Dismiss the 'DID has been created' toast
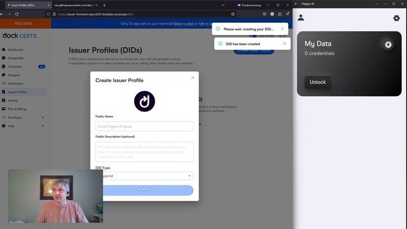Viewport: 407px width, 229px height. [x=284, y=44]
